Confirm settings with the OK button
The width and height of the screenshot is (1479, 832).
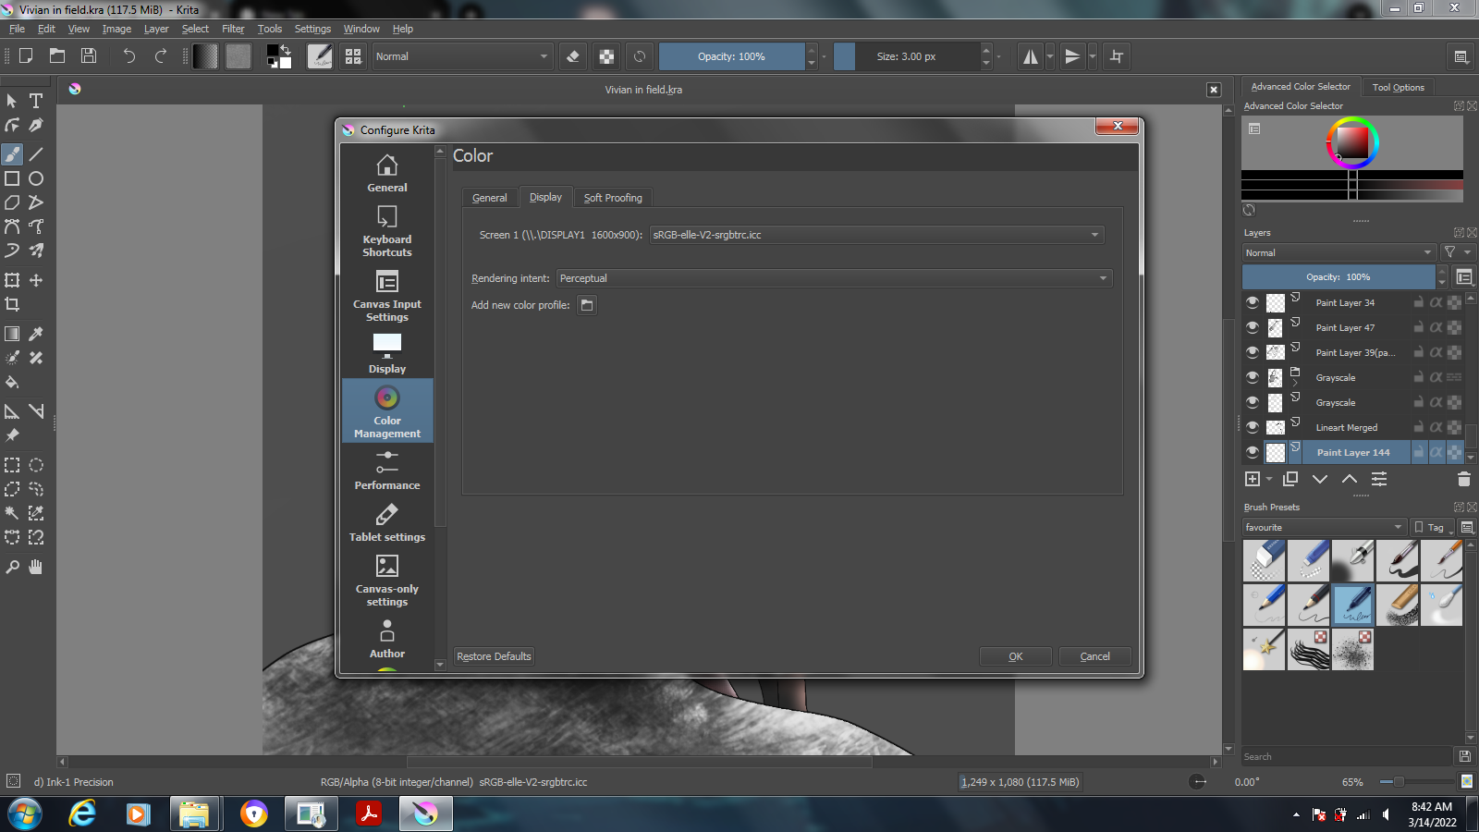[x=1016, y=656]
